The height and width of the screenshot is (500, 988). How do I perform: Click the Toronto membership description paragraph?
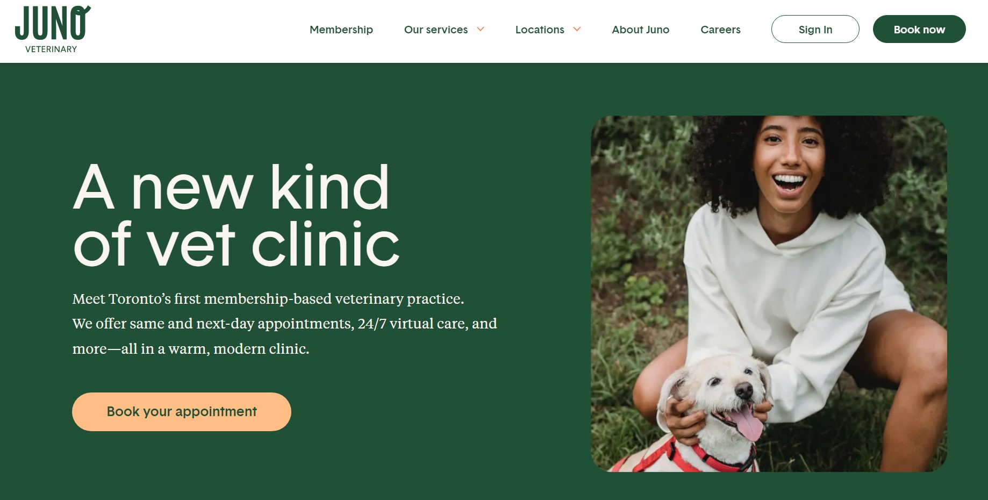(x=285, y=324)
